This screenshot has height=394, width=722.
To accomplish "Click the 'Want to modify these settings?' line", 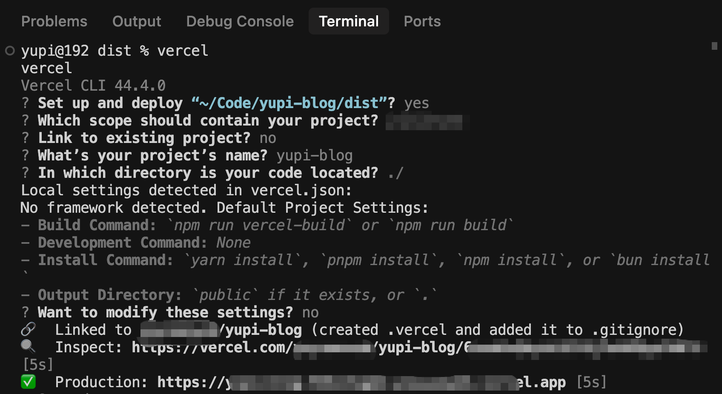I will coord(165,312).
